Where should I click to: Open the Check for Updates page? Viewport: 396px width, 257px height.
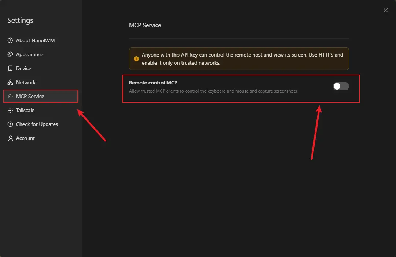(x=41, y=124)
